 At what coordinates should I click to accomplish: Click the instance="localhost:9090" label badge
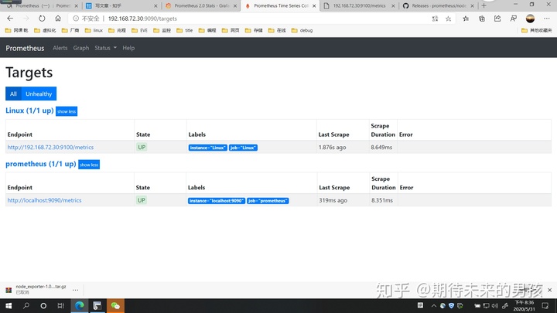[217, 201]
